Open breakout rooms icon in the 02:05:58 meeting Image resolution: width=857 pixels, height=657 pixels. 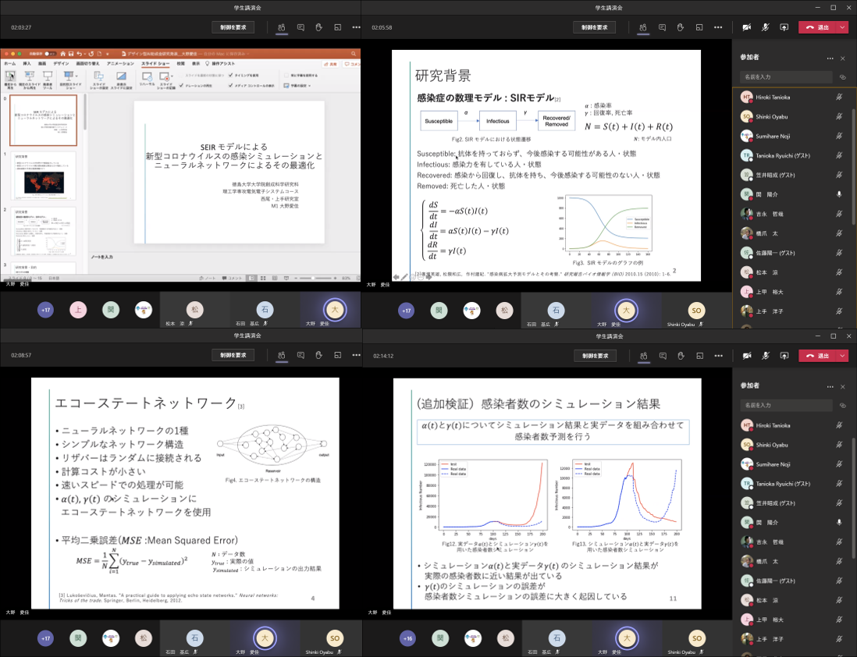pyautogui.click(x=699, y=27)
